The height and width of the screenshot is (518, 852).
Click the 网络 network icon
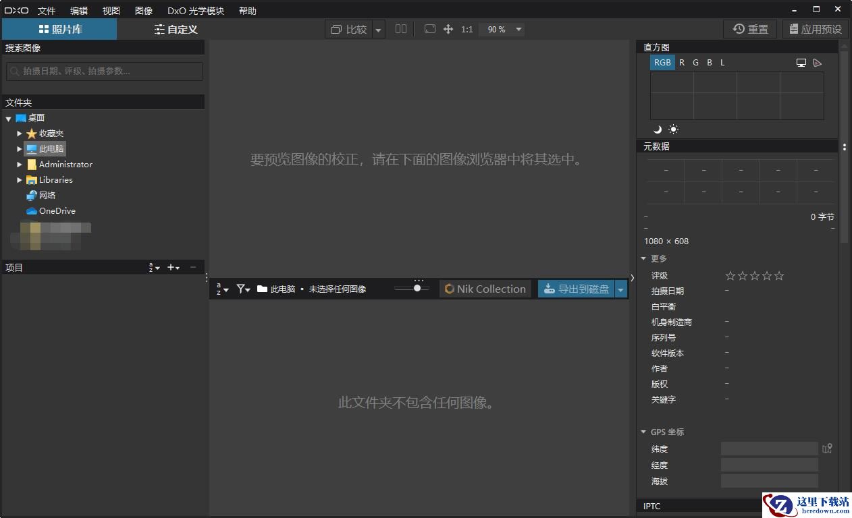point(31,196)
